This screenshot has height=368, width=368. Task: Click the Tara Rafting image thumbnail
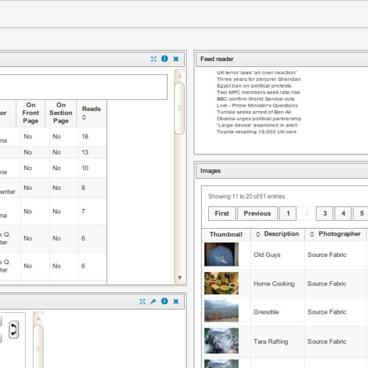point(222,341)
